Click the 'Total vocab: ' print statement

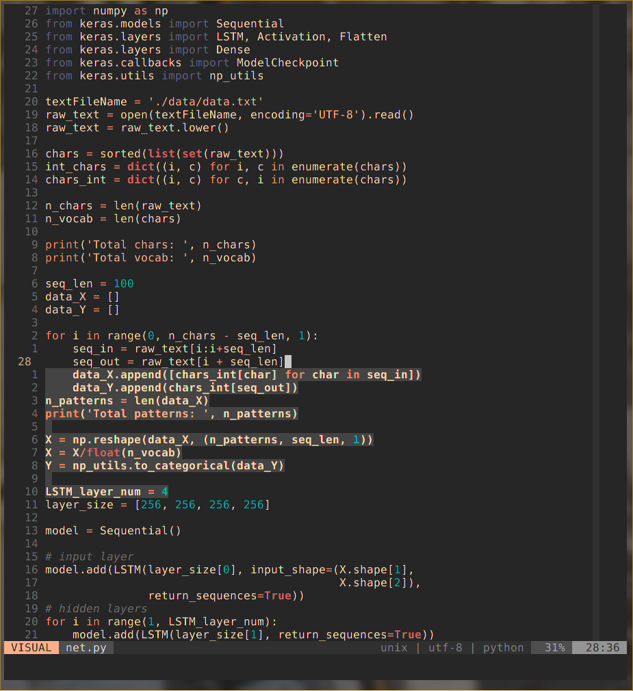[151, 258]
